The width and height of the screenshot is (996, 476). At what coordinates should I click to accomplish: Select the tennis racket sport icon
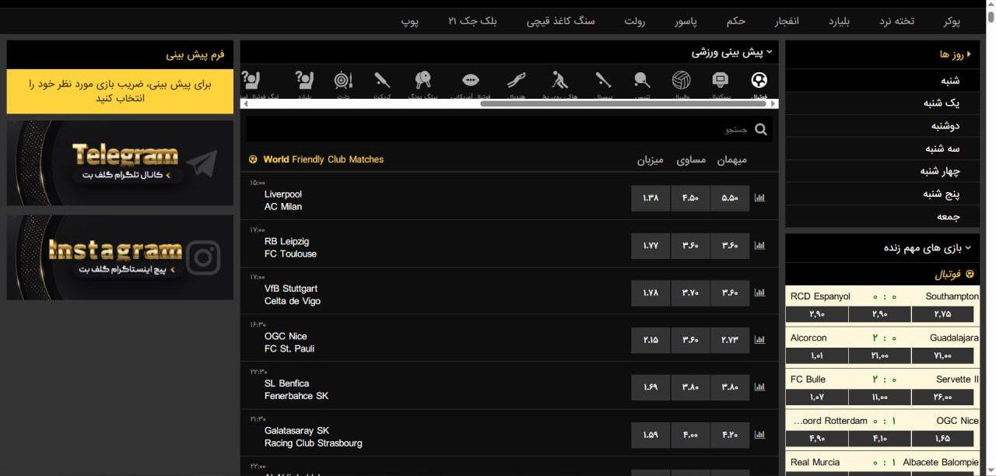(642, 80)
